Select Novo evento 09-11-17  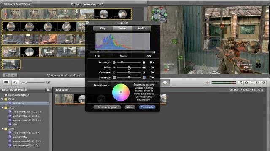(25, 133)
